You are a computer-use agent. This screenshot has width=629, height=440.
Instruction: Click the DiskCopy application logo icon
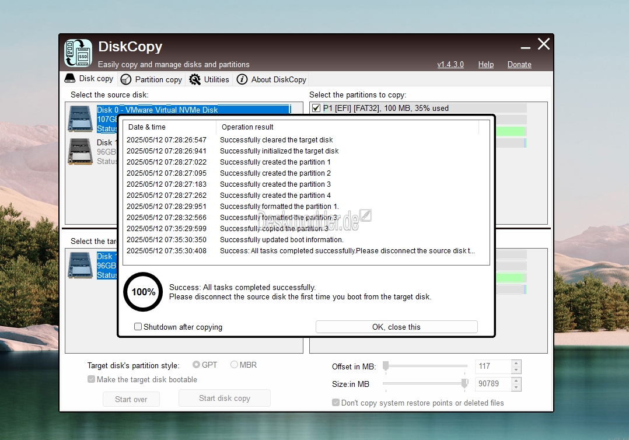(x=78, y=53)
